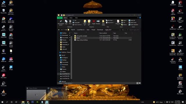This screenshot has width=186, height=104.
Task: Open the recent locations dropdown arrow
Action: click(x=64, y=30)
